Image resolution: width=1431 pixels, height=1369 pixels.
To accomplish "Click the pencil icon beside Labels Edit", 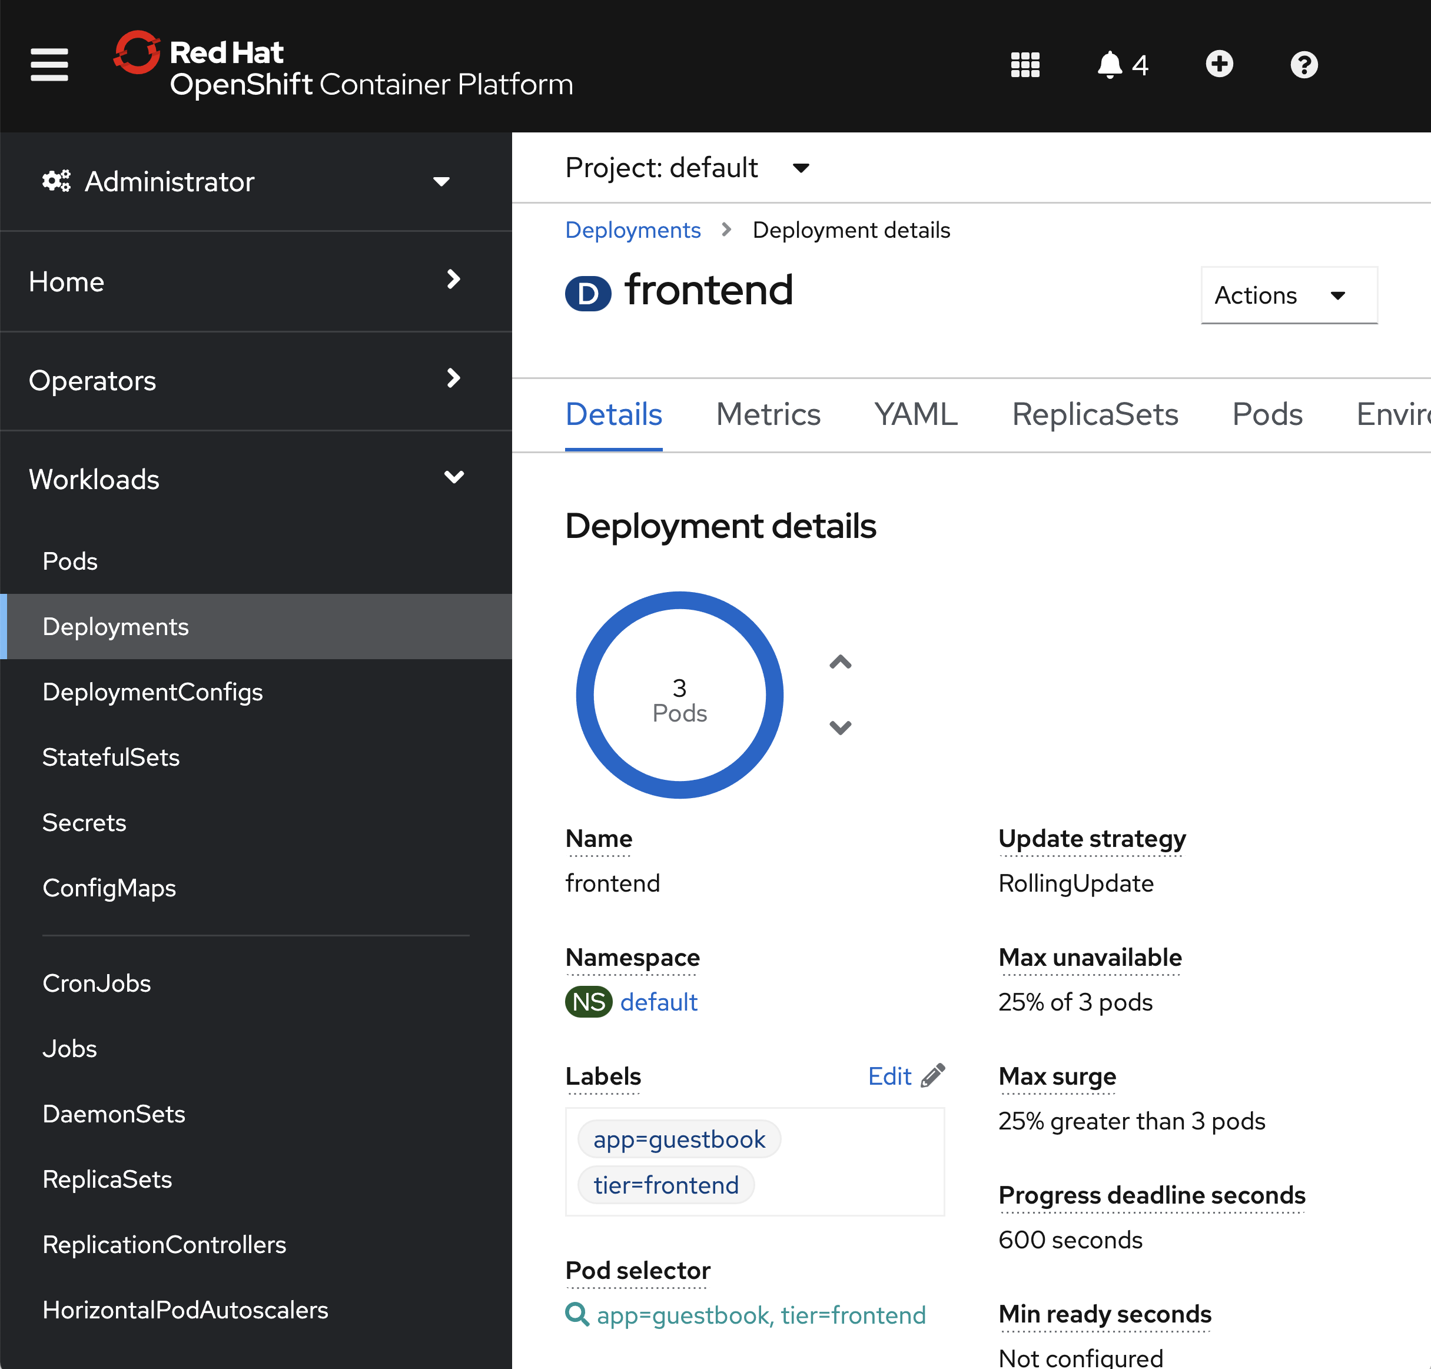I will pos(934,1076).
